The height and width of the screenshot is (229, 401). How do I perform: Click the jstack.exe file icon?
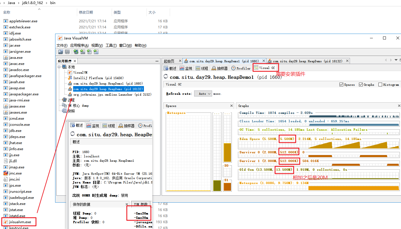click(6, 203)
